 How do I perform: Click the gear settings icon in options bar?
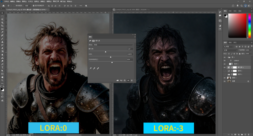[86, 6]
